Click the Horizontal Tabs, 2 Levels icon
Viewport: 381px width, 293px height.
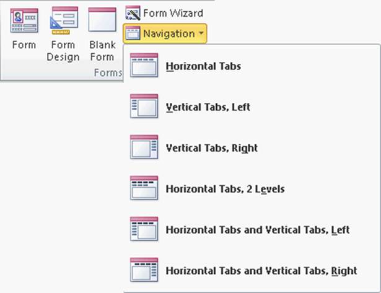click(144, 188)
